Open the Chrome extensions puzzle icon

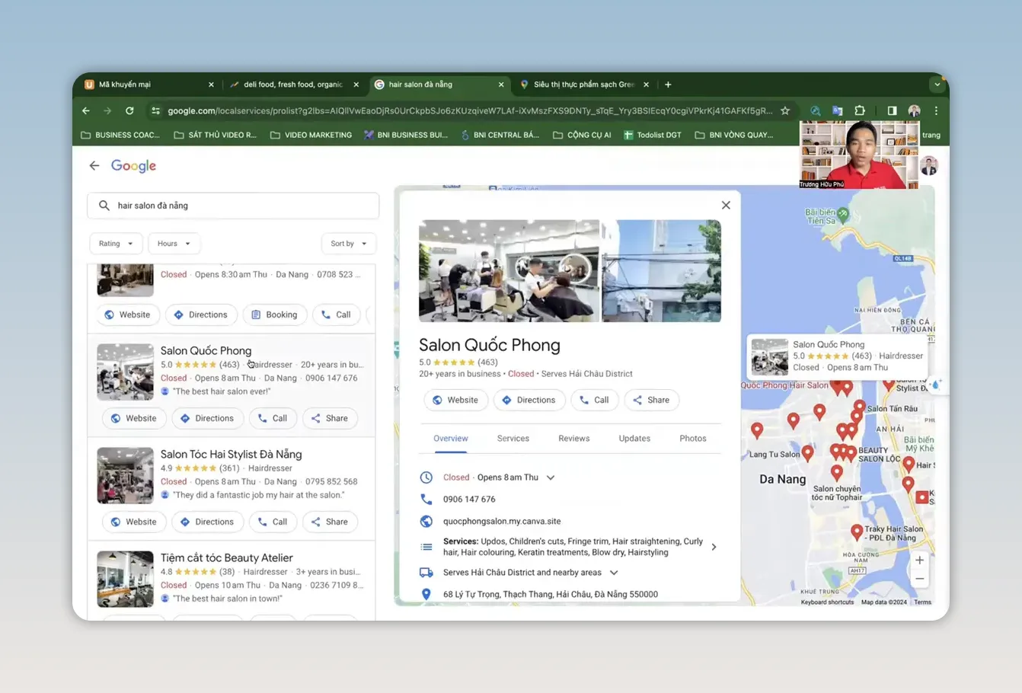[x=860, y=110]
